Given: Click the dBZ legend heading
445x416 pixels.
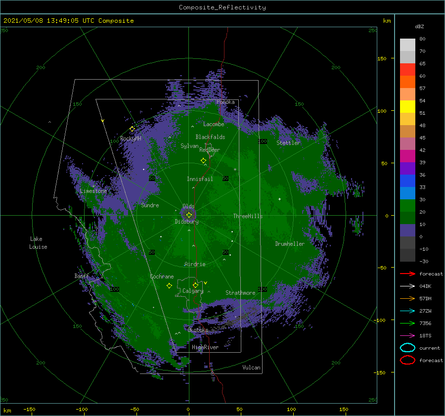Looking at the screenshot, I should 419,26.
